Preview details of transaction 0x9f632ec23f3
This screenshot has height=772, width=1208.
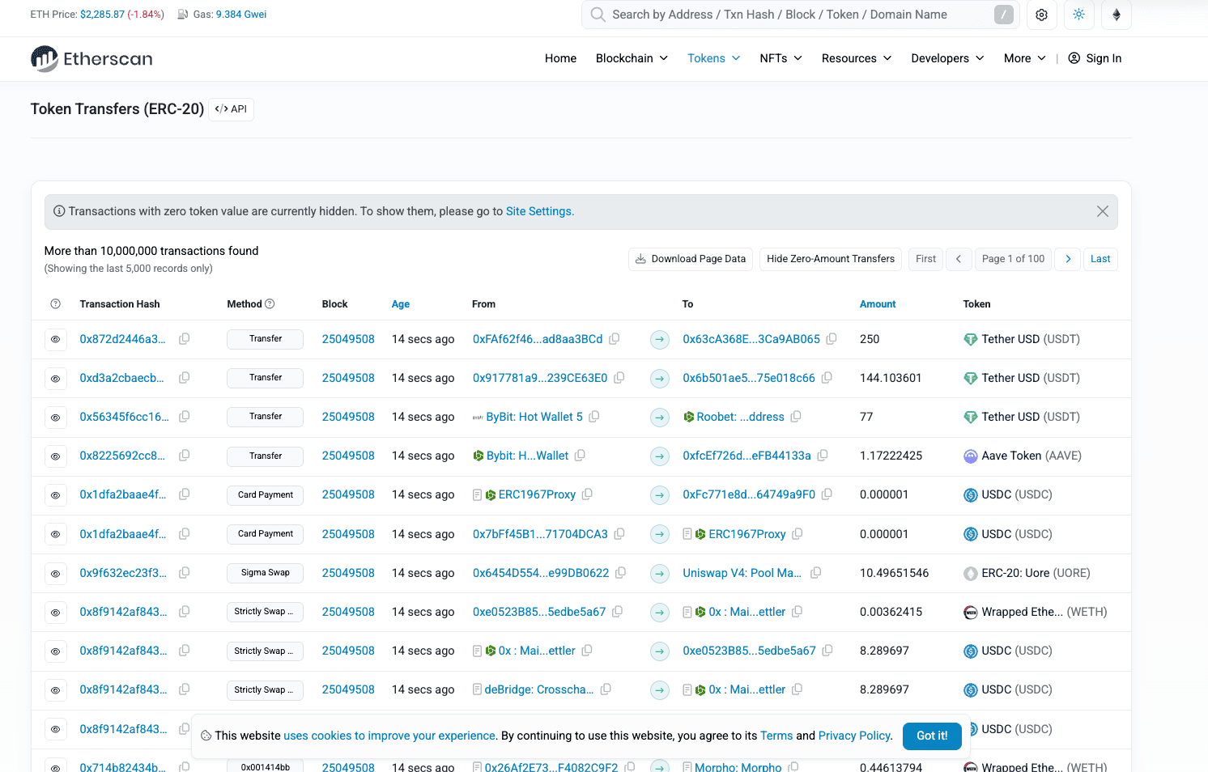point(55,573)
